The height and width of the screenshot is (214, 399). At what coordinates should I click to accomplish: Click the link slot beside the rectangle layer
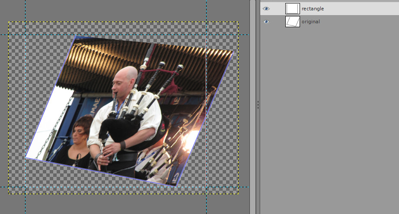coord(278,9)
